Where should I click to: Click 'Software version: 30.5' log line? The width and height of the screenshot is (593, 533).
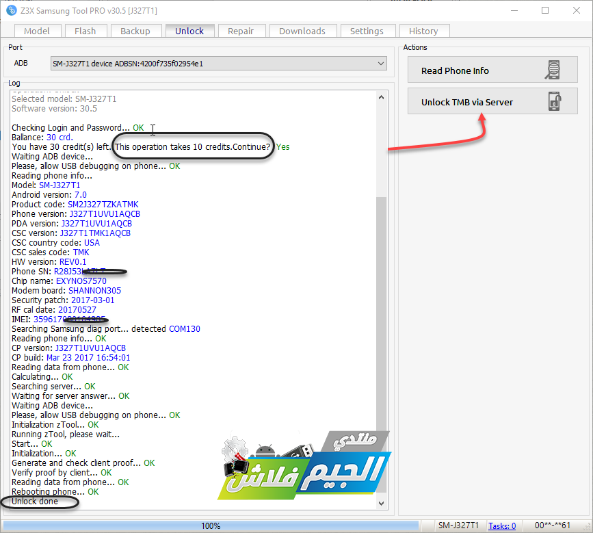click(x=55, y=109)
